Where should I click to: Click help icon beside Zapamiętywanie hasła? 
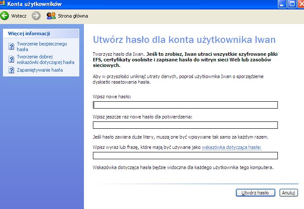(x=11, y=70)
